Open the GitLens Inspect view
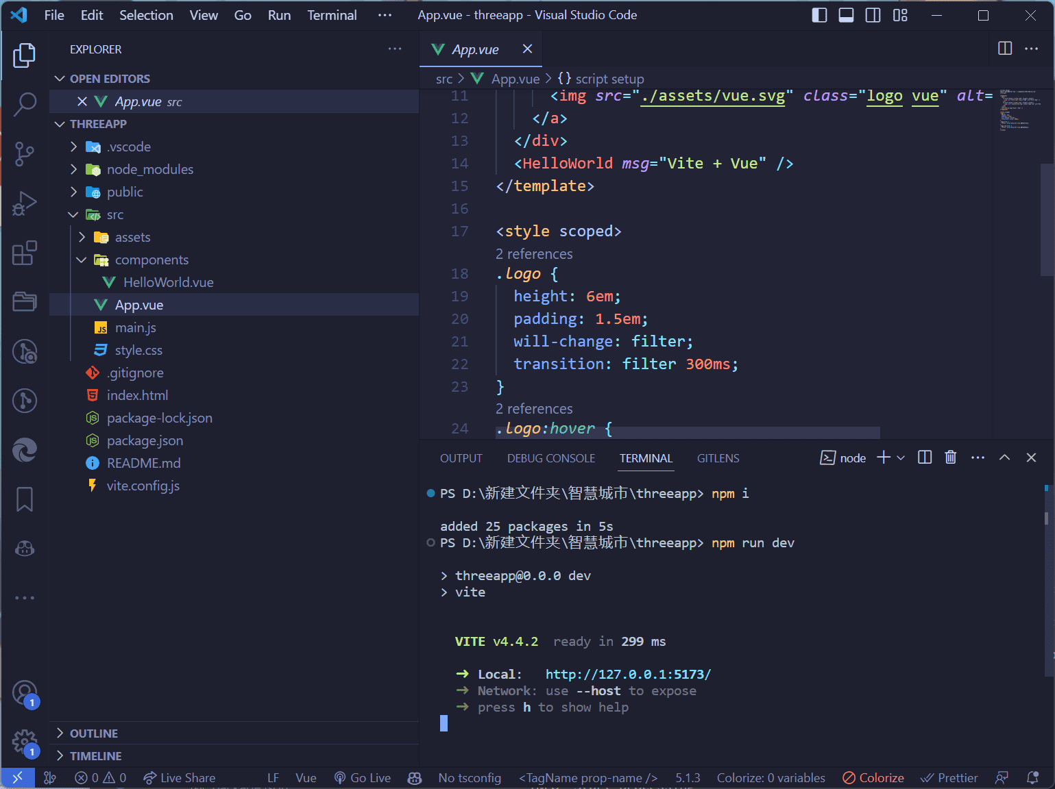Viewport: 1055px width, 789px height. pyautogui.click(x=25, y=351)
